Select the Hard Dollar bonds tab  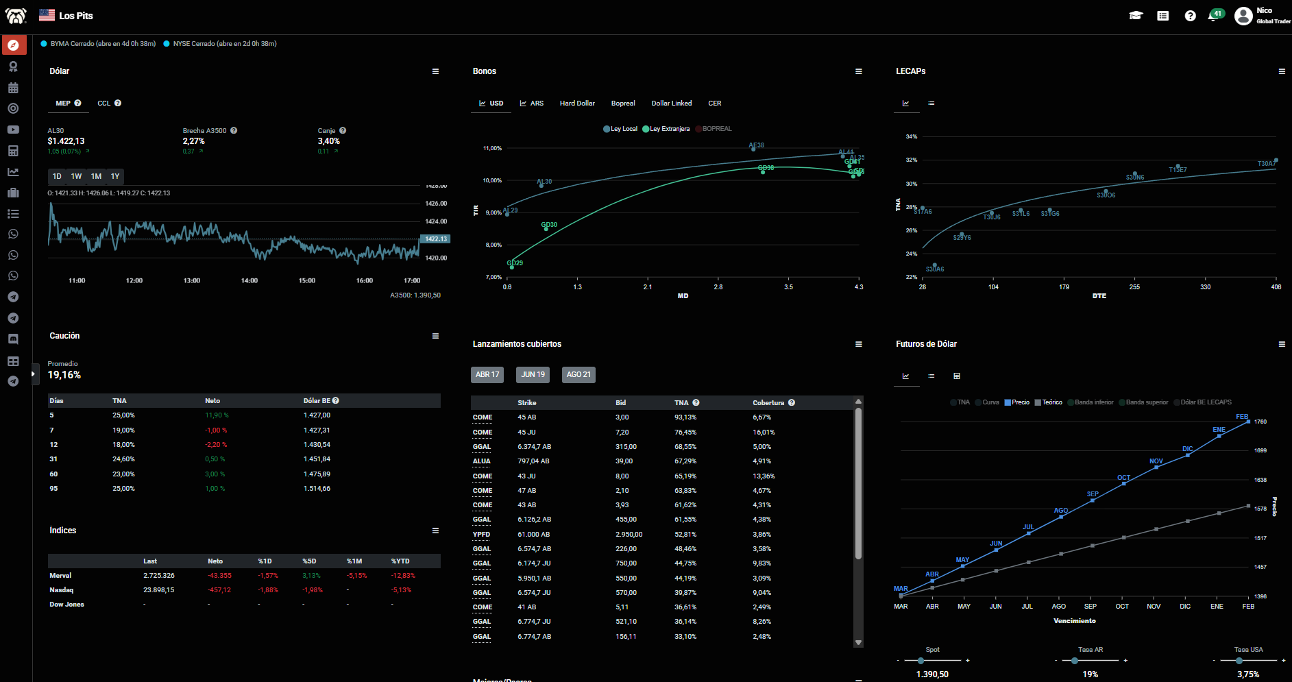point(577,103)
